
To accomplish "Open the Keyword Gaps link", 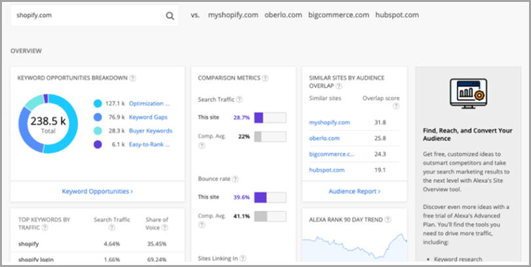I will pos(148,117).
